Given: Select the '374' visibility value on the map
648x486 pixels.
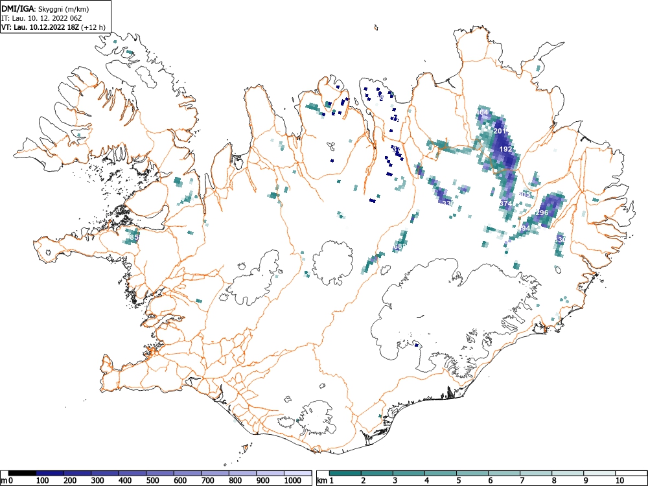Looking at the screenshot, I should (506, 203).
